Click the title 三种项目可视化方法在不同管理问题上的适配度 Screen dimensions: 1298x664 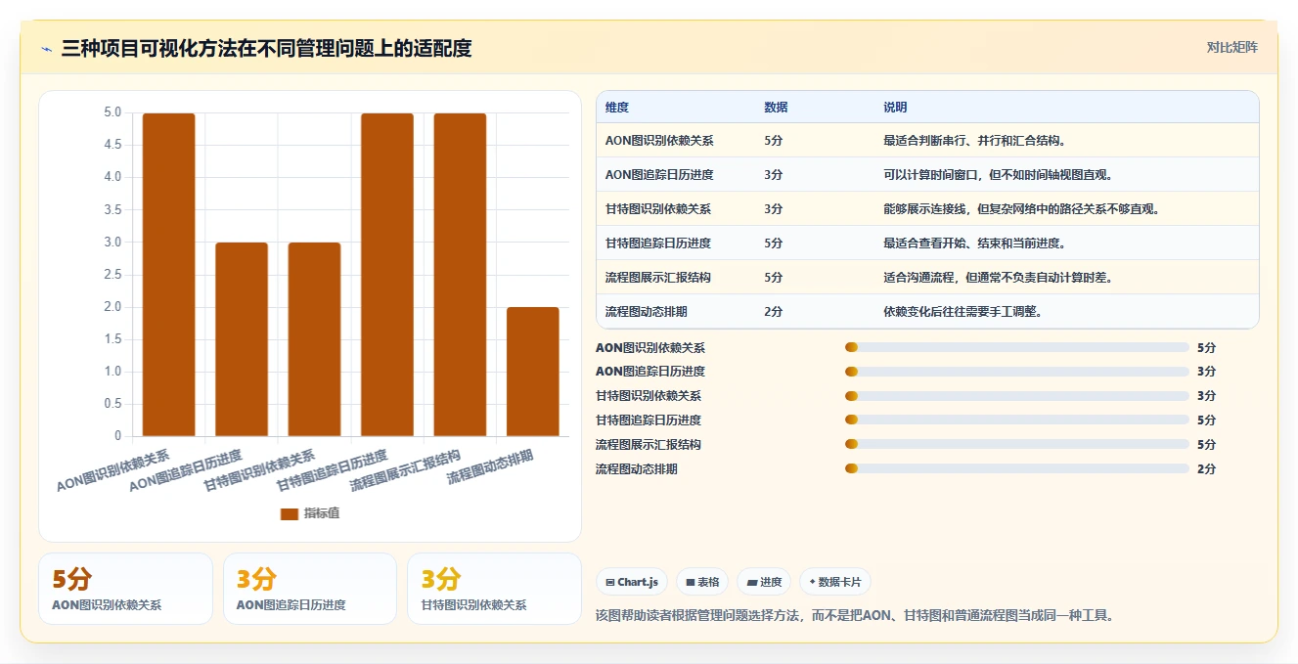266,49
